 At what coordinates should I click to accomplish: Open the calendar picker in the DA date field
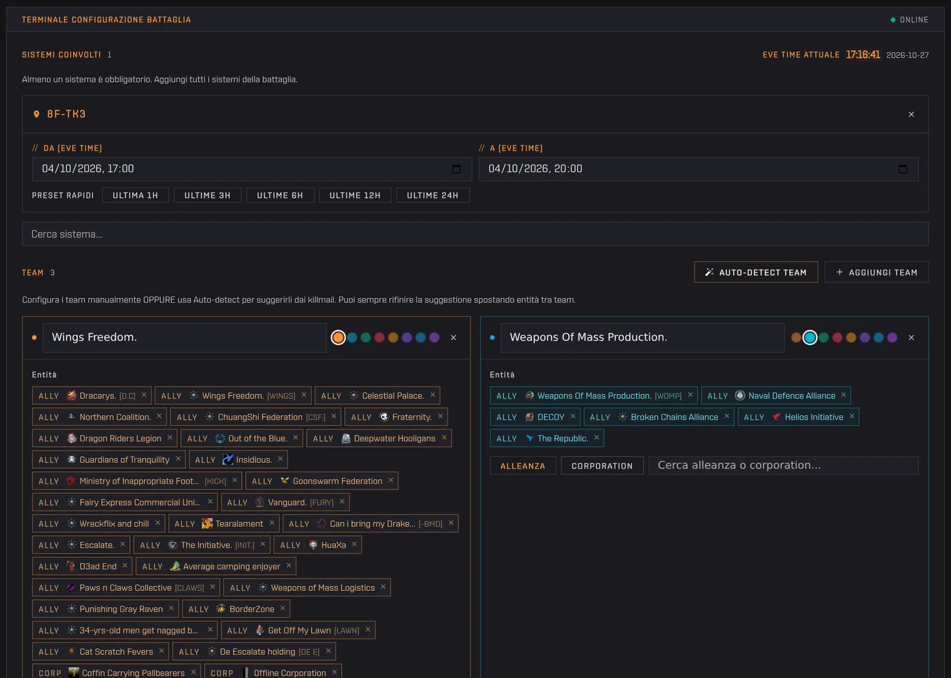tap(456, 169)
